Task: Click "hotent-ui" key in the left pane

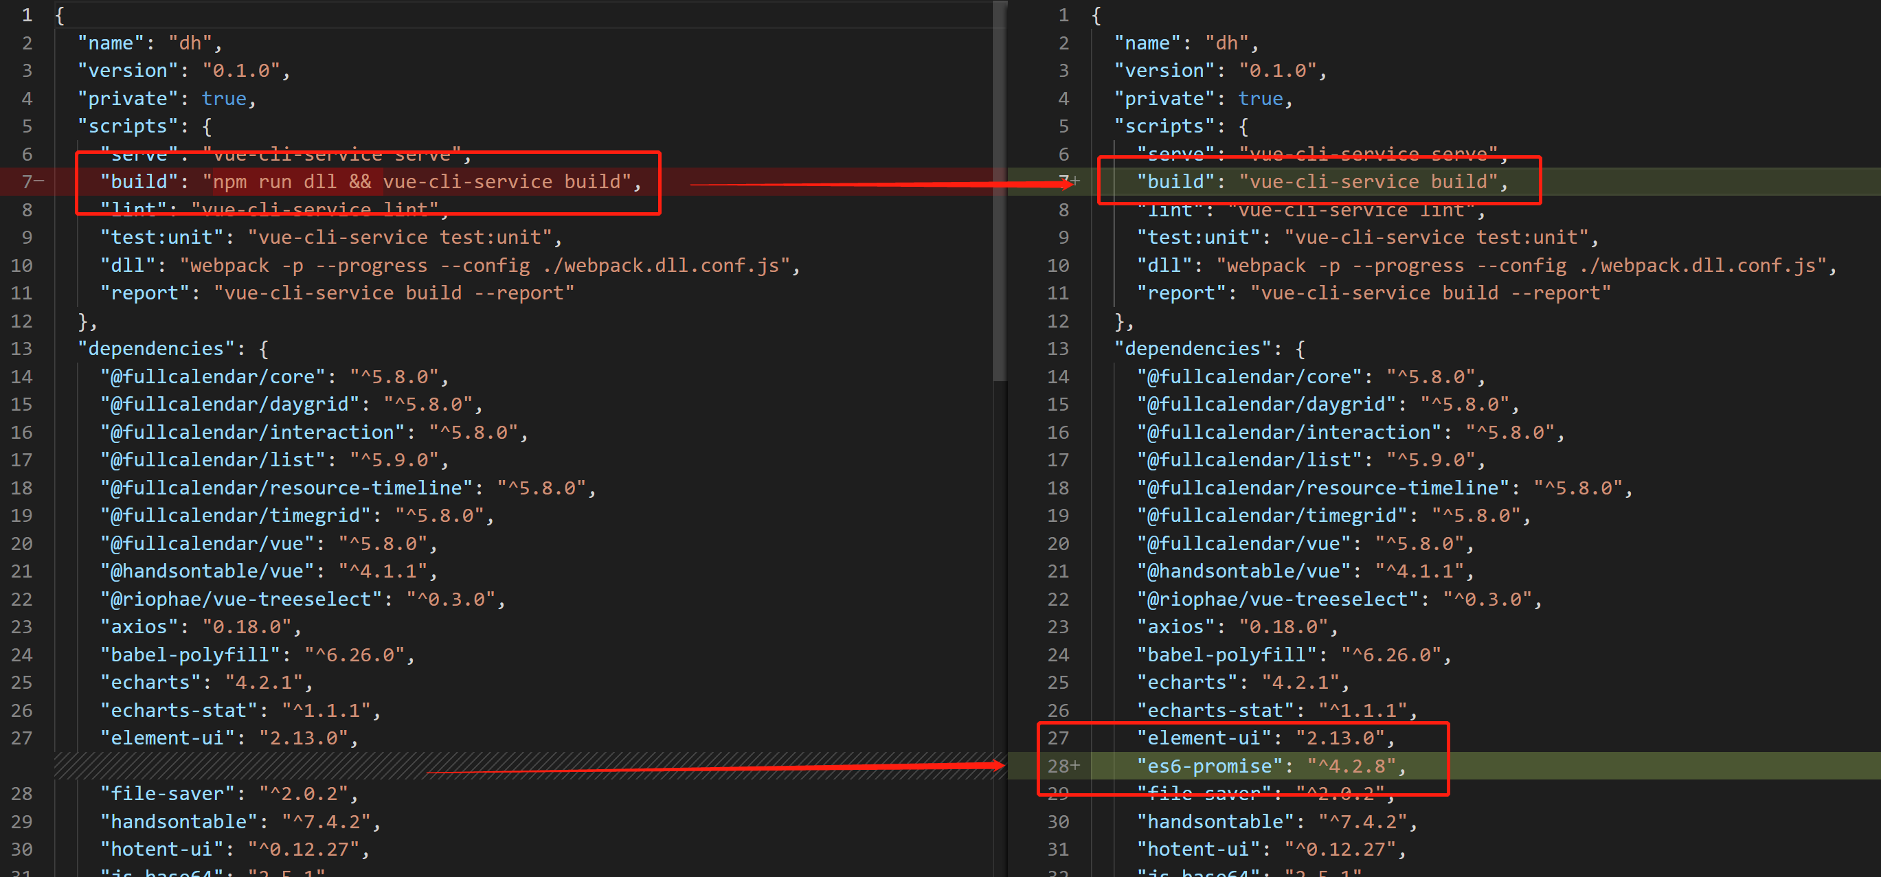Action: tap(162, 850)
